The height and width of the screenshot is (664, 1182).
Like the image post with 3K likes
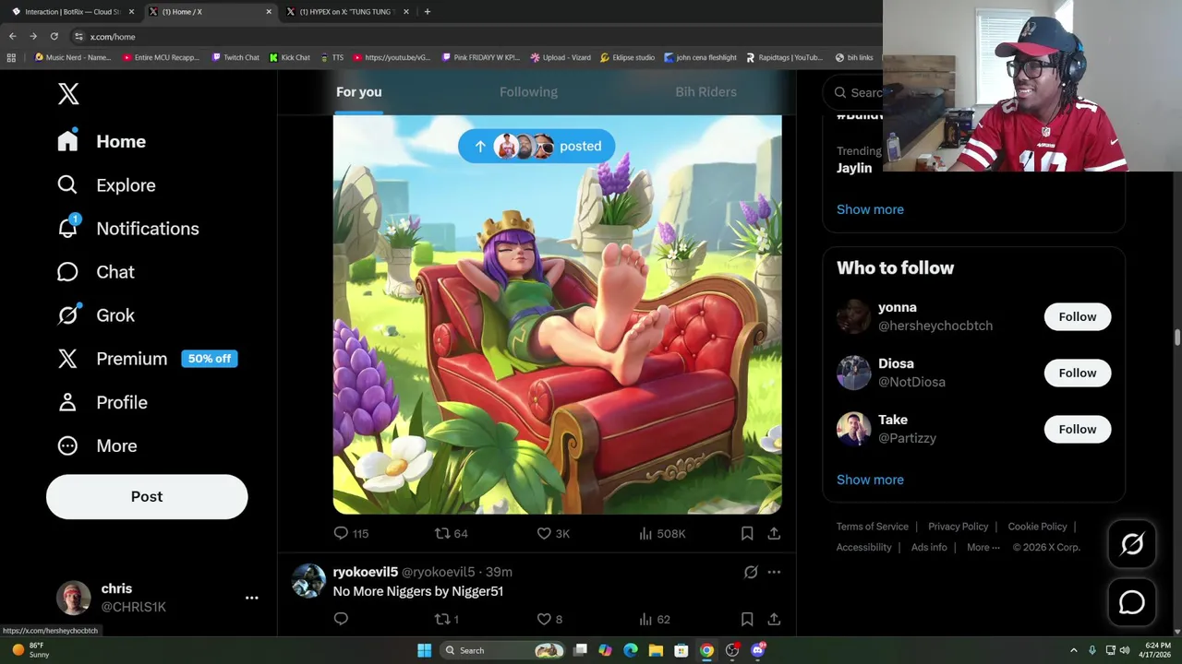coord(553,533)
